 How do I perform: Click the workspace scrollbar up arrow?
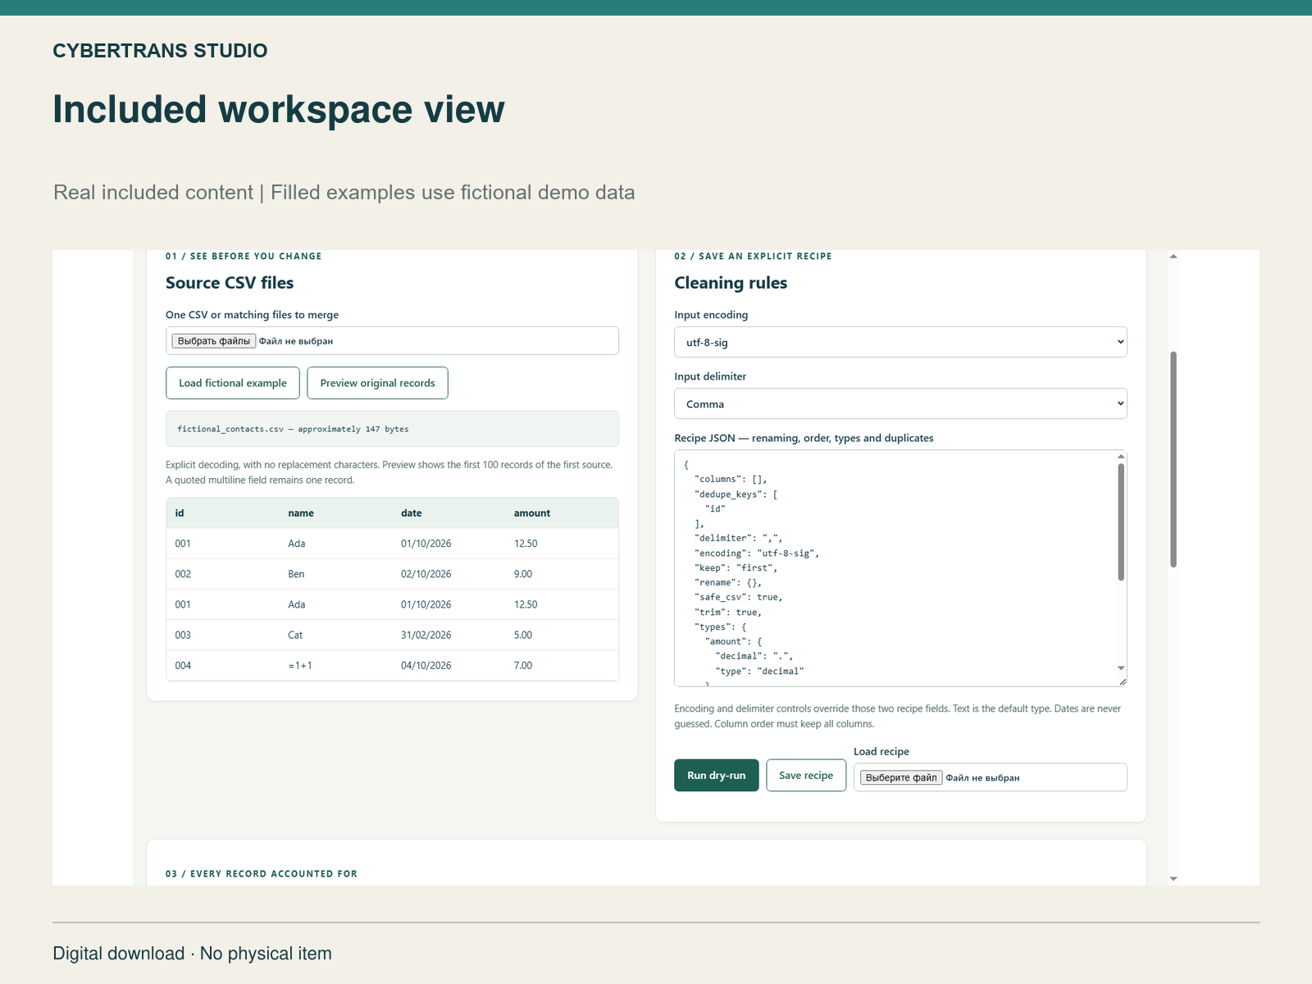point(1173,257)
